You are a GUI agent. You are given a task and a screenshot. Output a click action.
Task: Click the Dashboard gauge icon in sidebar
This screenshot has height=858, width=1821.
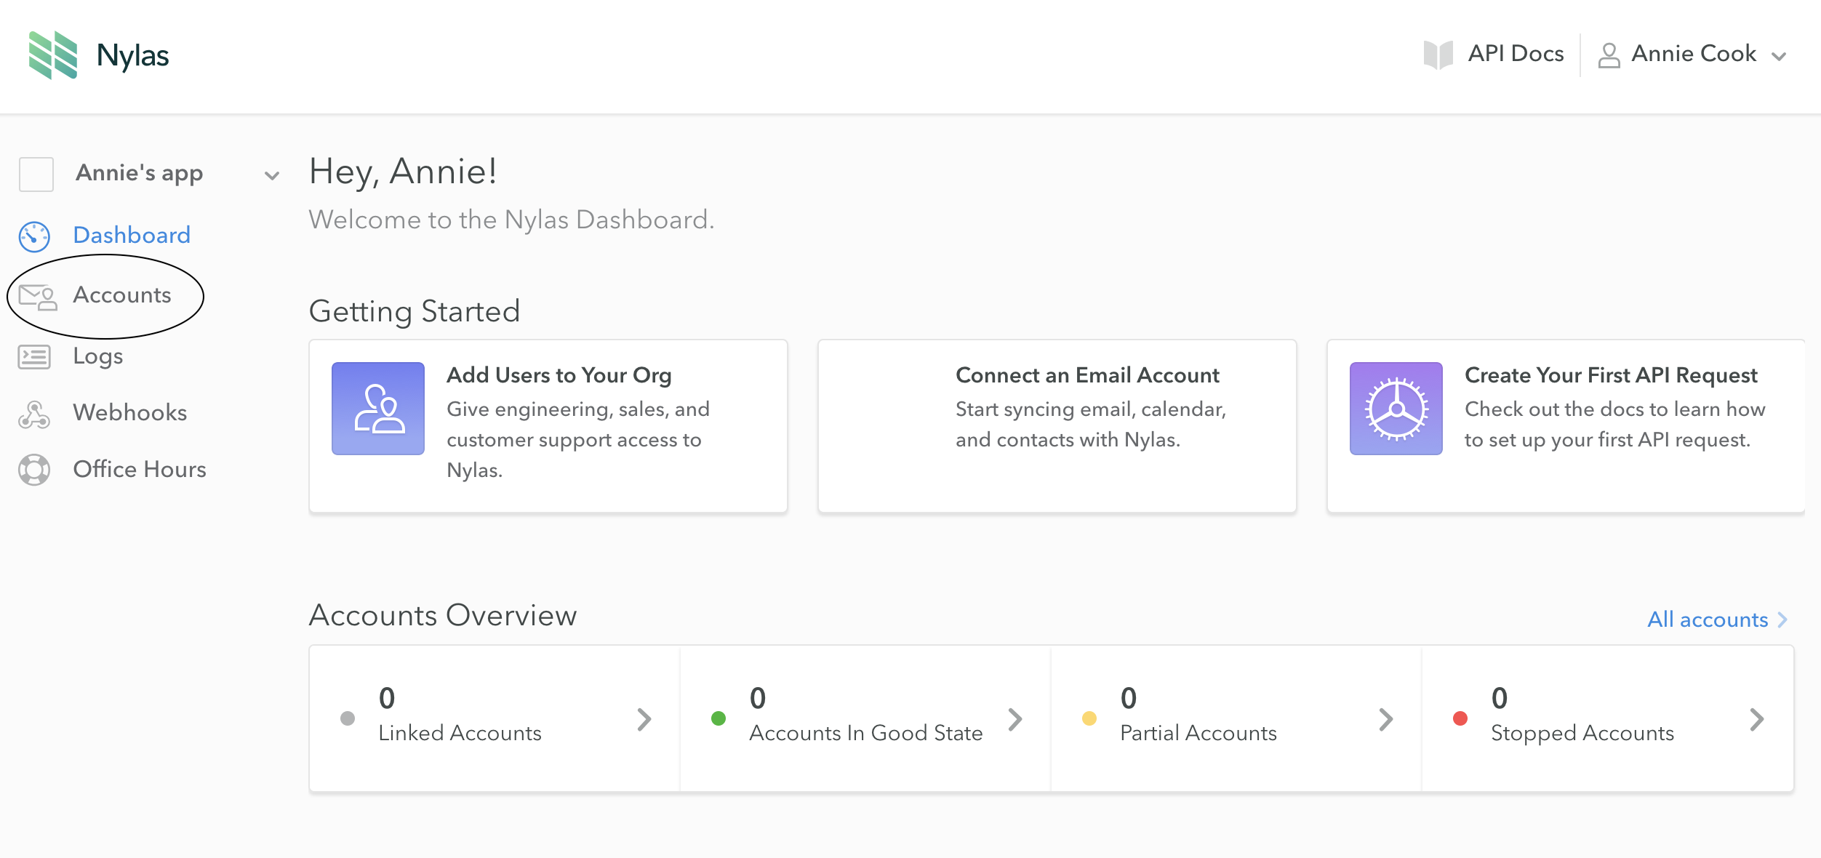coord(34,236)
